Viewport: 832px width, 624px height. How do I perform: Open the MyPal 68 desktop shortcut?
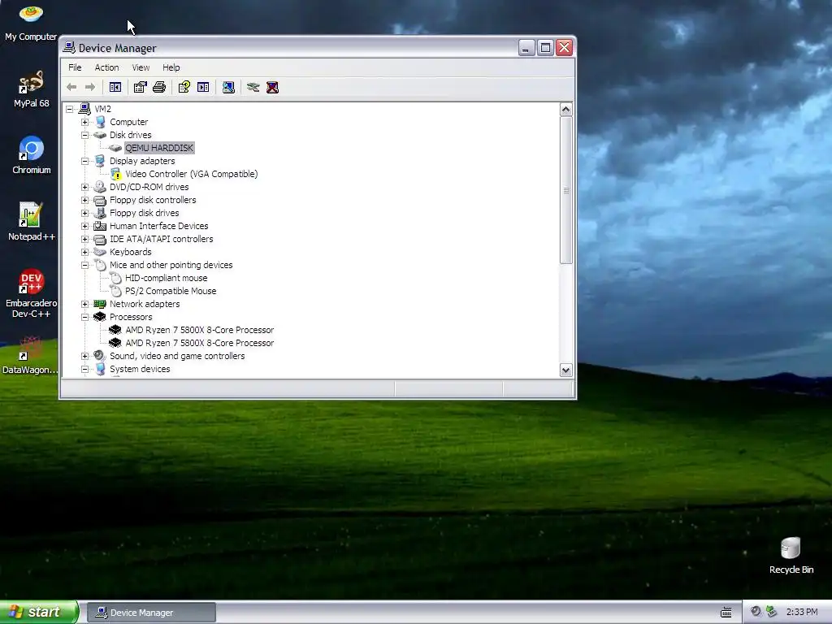pyautogui.click(x=32, y=89)
